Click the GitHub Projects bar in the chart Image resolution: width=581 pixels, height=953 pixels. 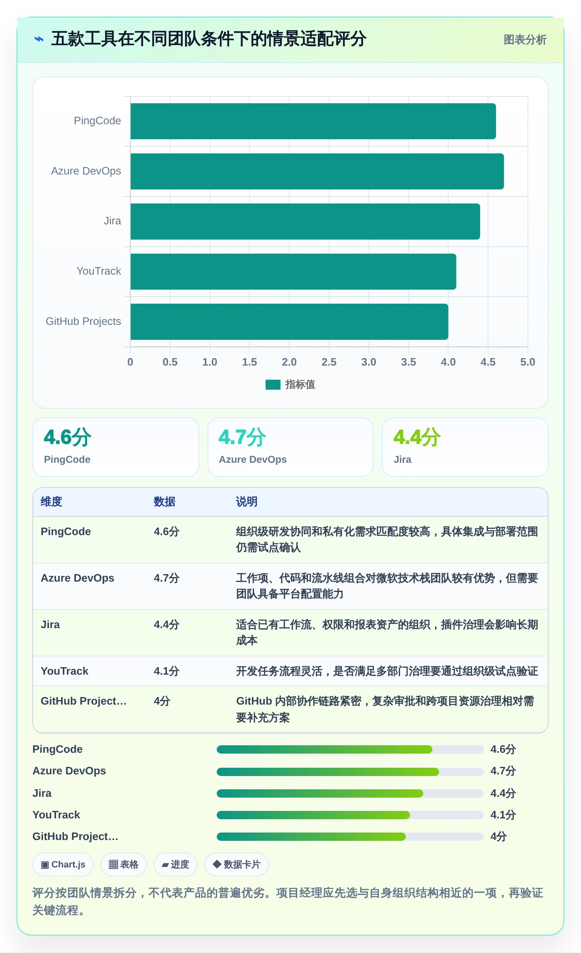(289, 322)
